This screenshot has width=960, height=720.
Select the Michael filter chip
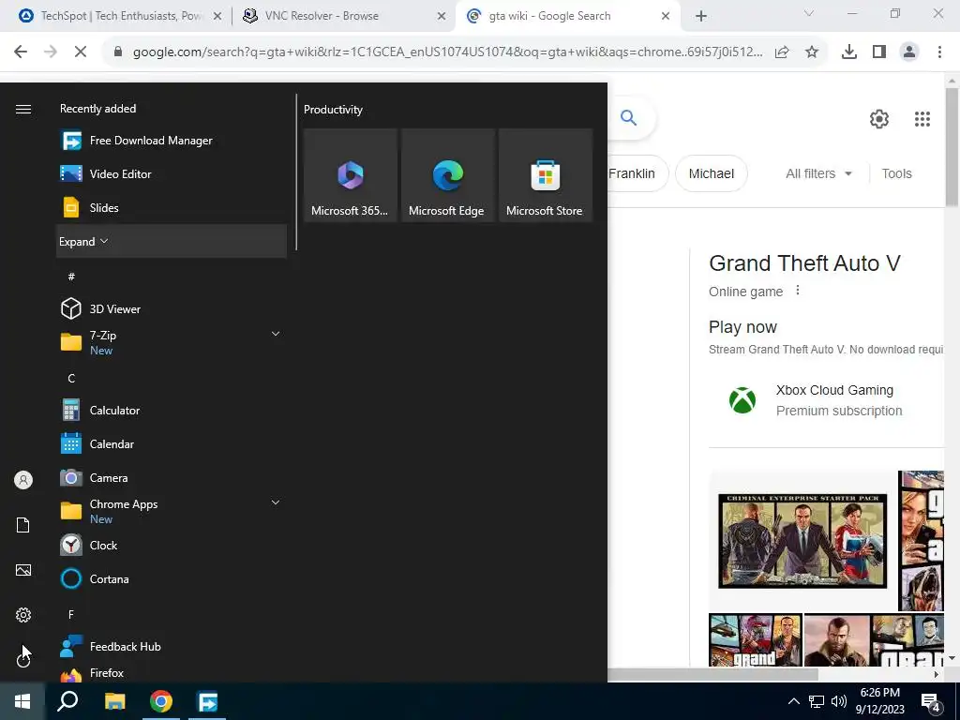click(712, 173)
